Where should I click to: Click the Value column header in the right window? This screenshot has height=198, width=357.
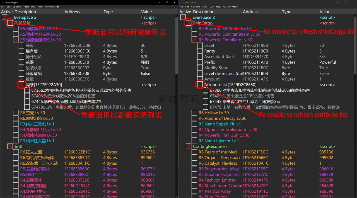325,12
